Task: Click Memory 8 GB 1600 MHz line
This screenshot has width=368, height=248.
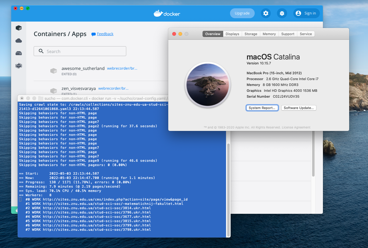Action: click(x=273, y=85)
